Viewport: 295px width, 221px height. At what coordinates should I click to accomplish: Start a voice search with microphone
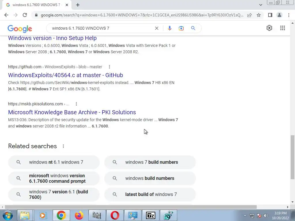[169, 28]
